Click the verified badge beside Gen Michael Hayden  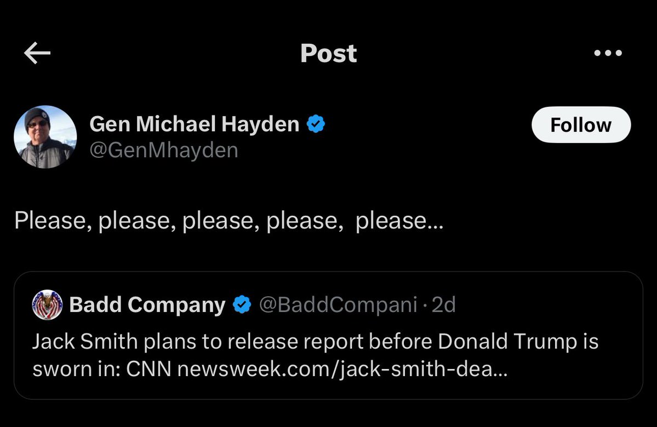coord(316,124)
